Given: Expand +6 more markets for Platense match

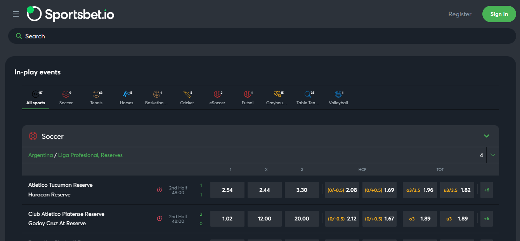Looking at the screenshot, I should point(487,219).
